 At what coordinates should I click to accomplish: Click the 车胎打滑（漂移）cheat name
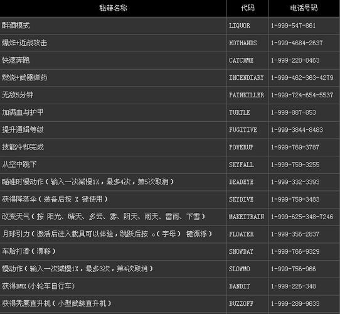tap(29, 251)
